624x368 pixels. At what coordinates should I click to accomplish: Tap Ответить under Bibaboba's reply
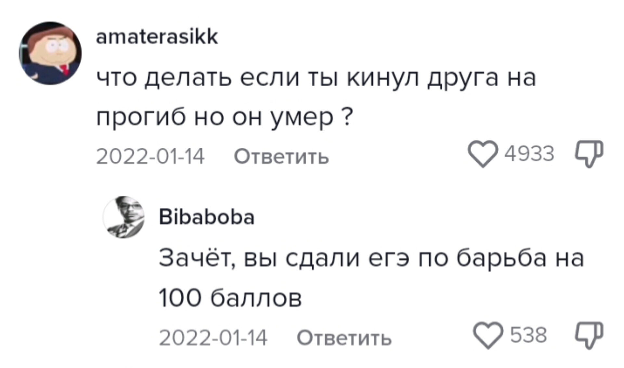pos(344,338)
